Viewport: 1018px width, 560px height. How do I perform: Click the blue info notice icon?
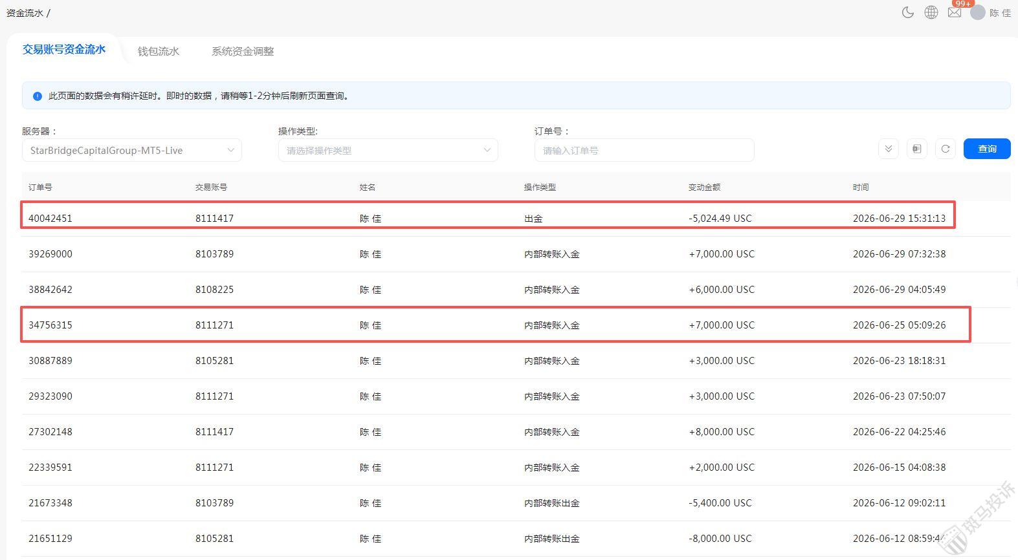(38, 96)
